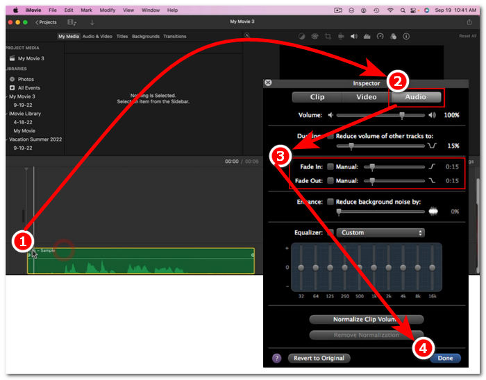Open the Window menu

click(x=151, y=10)
